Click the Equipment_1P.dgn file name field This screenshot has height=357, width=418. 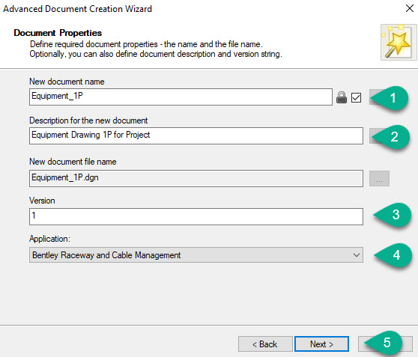(196, 178)
